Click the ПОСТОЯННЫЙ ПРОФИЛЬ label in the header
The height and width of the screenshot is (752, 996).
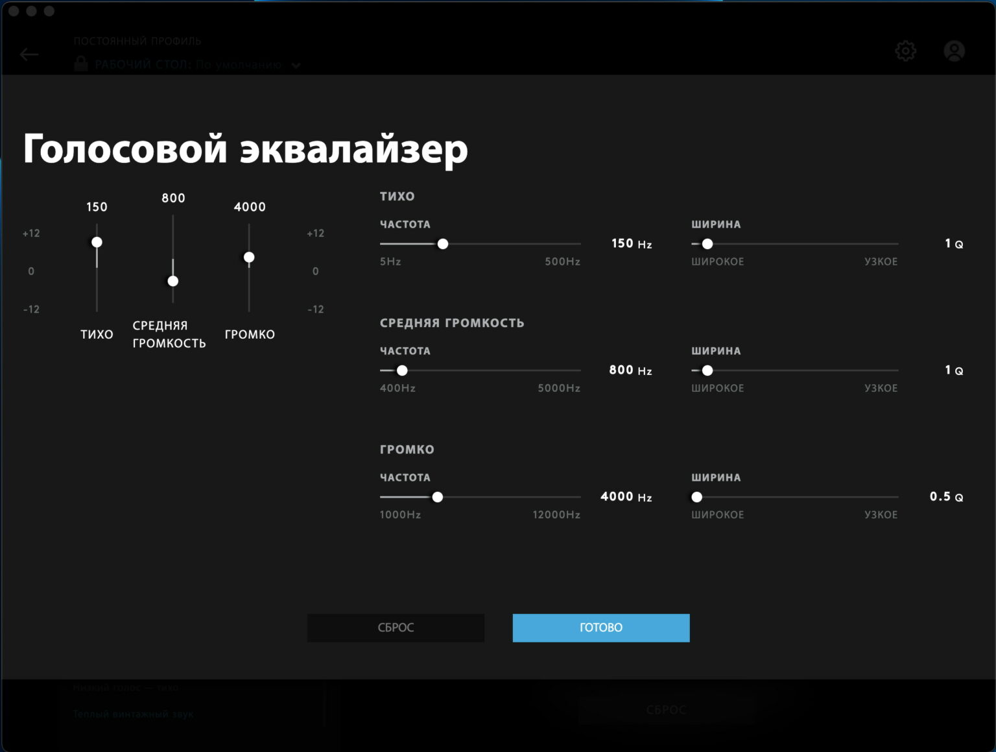137,41
